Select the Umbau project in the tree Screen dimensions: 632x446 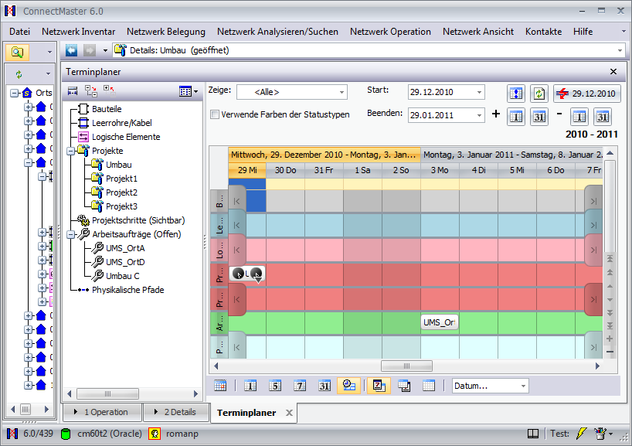pyautogui.click(x=118, y=165)
